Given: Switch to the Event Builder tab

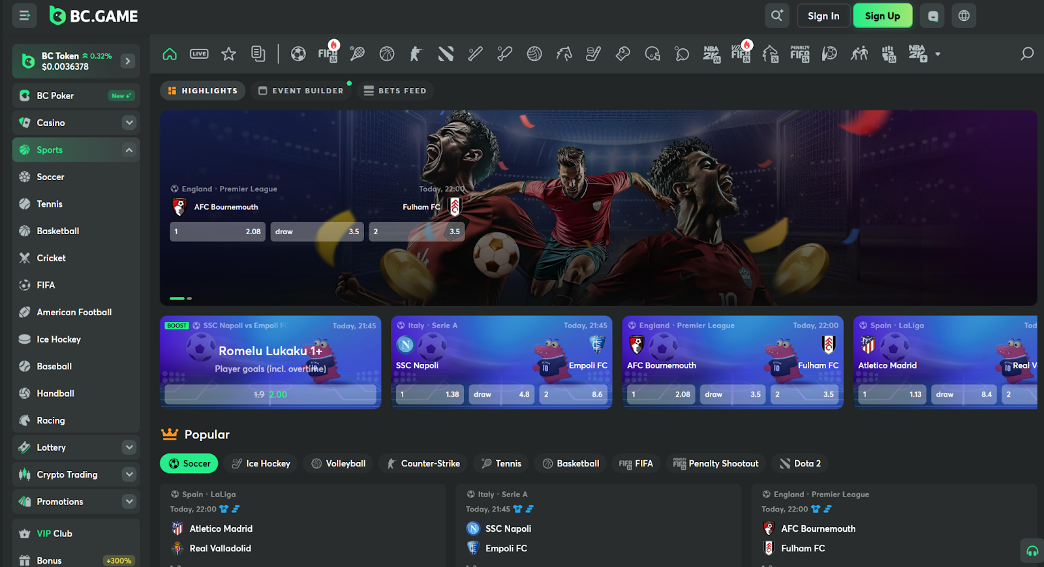Looking at the screenshot, I should [301, 91].
